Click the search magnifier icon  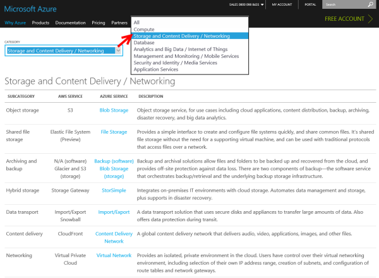click(x=370, y=4)
